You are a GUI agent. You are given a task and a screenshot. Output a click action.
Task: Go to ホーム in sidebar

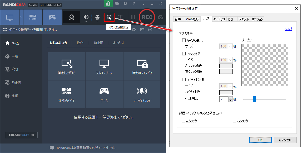[12, 43]
